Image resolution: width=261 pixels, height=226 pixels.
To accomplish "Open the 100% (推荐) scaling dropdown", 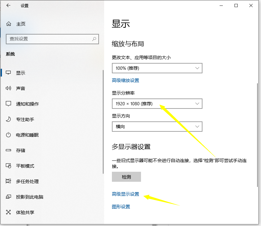I will pos(157,68).
